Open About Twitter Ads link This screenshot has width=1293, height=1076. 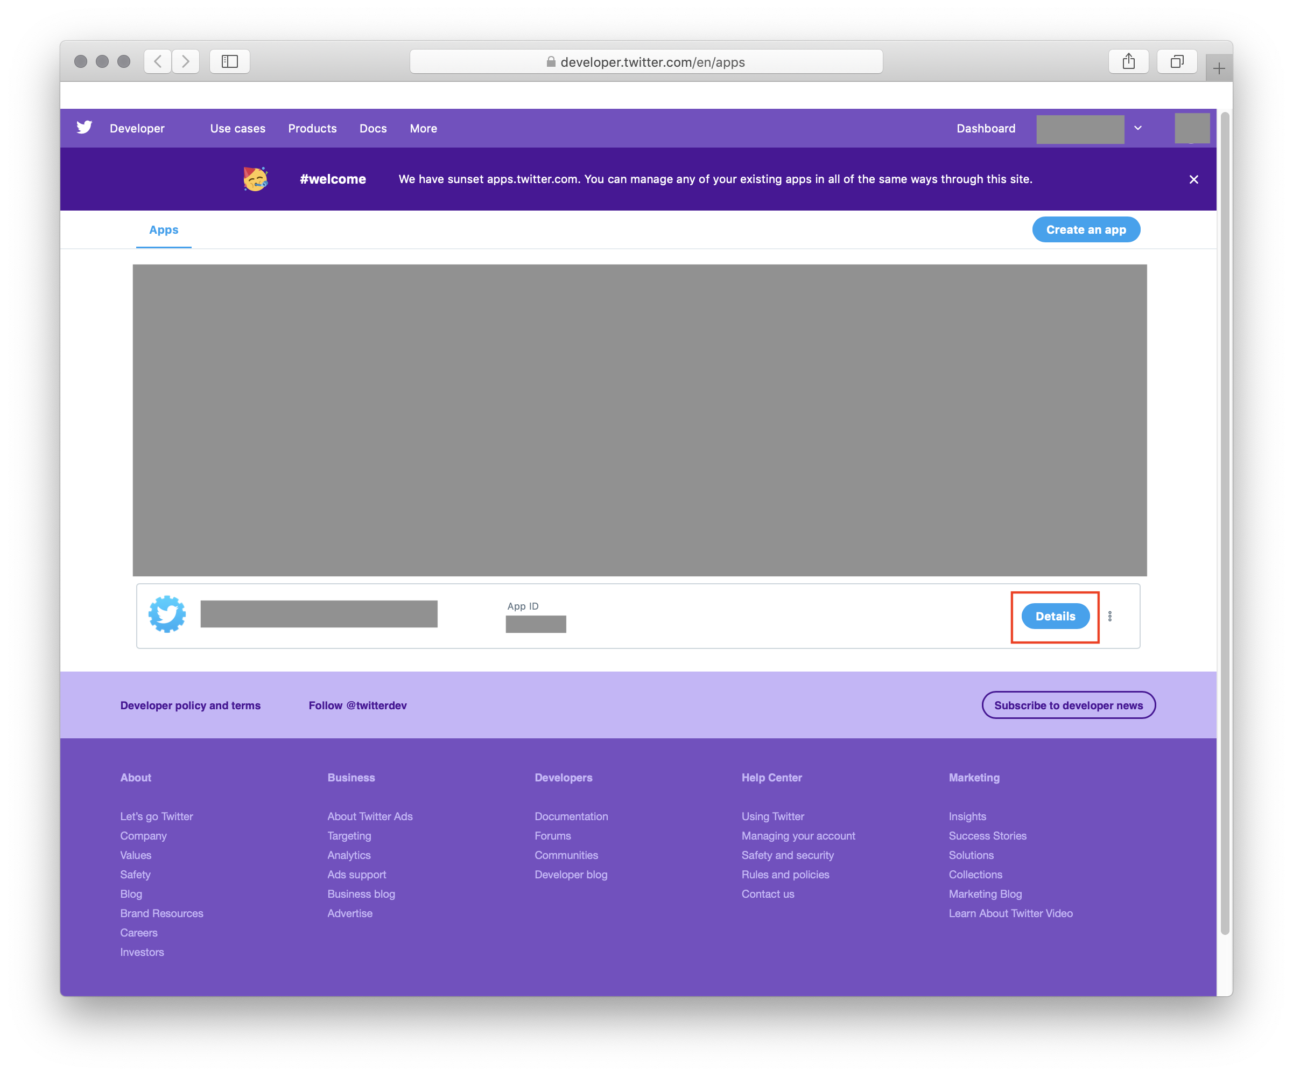[x=370, y=816]
